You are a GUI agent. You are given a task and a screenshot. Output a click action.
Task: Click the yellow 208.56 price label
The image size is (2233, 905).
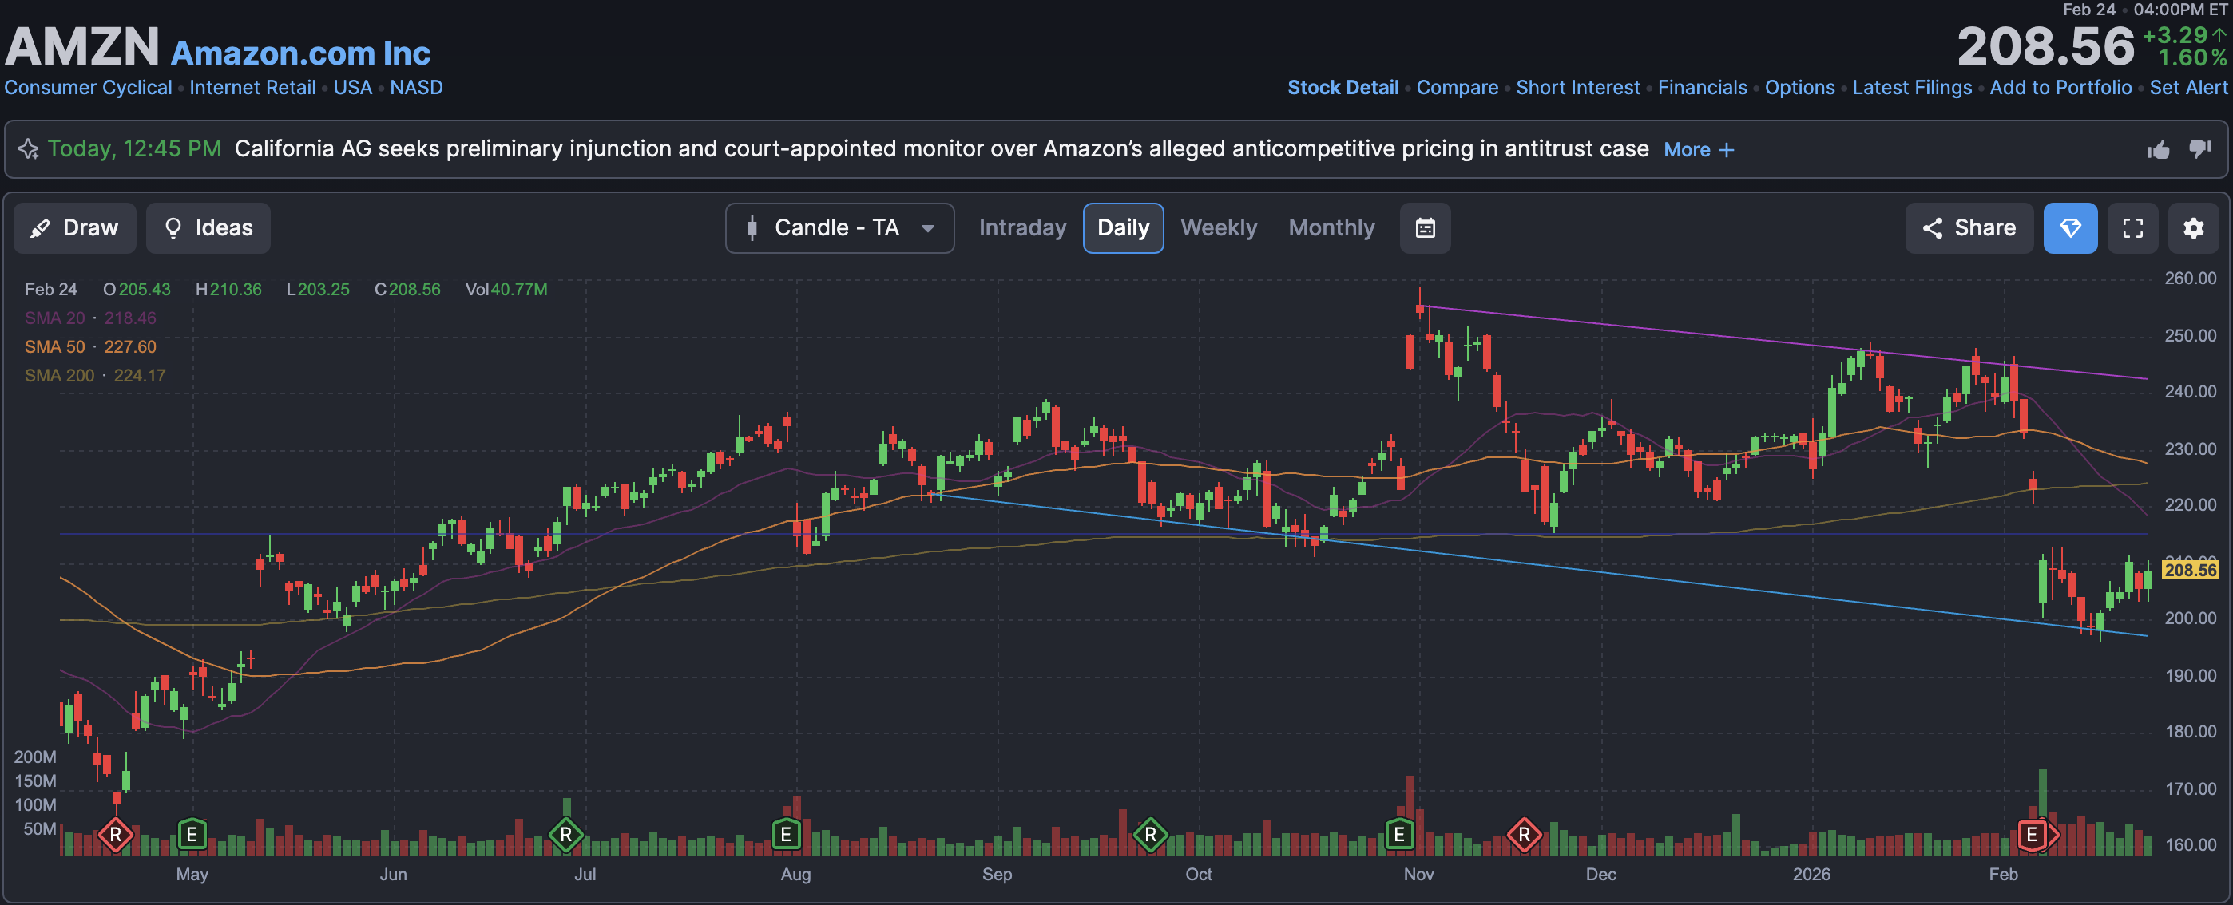(x=2189, y=570)
